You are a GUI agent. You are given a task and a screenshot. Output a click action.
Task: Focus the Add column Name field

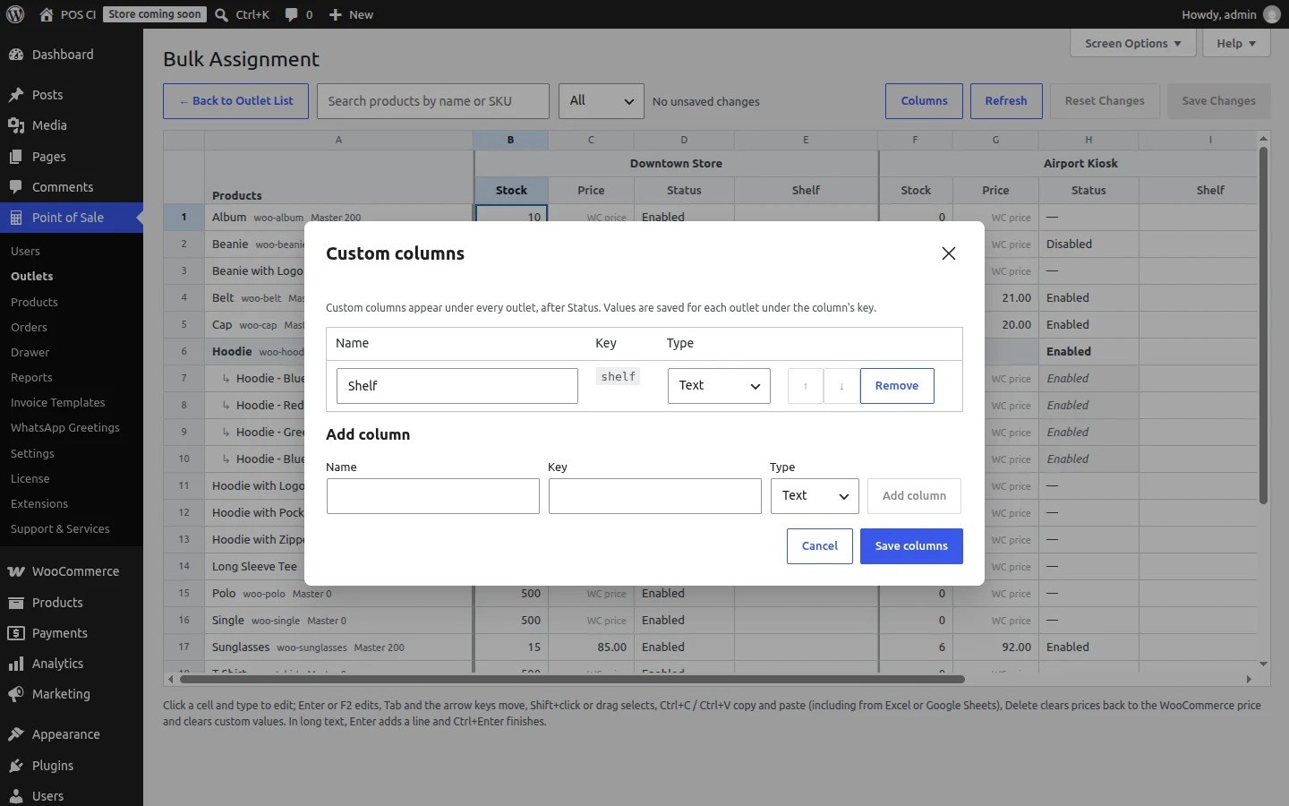coord(433,496)
